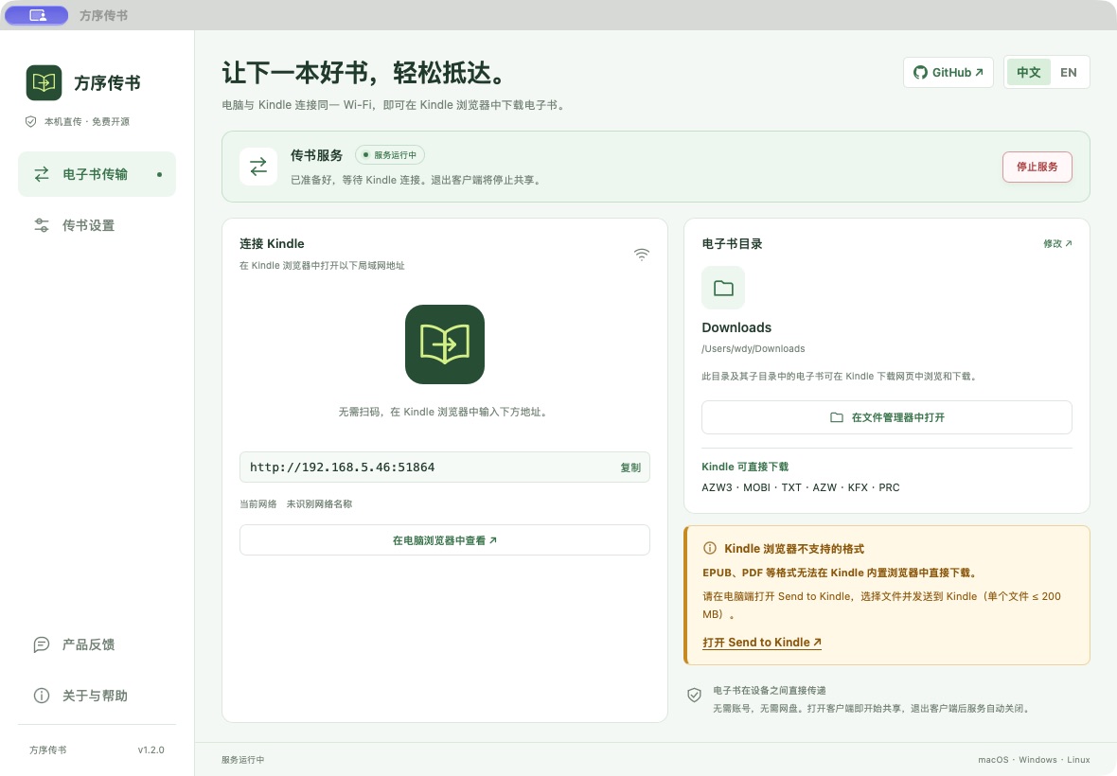Click the GitHub octocat icon
Viewport: 1117px width, 776px height.
pos(920,73)
